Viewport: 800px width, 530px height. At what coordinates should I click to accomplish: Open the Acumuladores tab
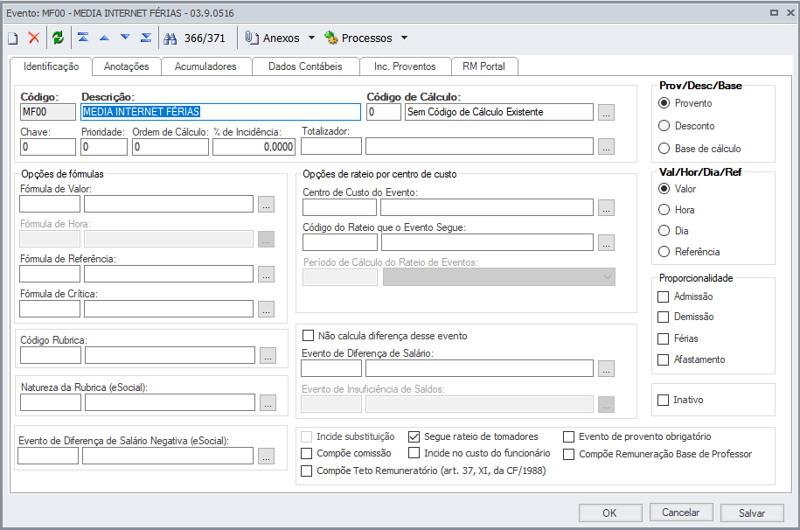[205, 66]
